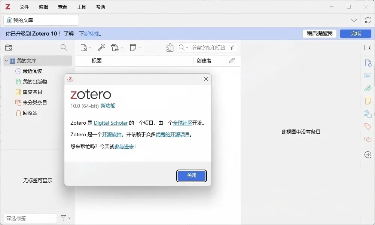This screenshot has height=225, width=375.
Task: Select 我的文库 in the collection tree
Action: (x=38, y=61)
